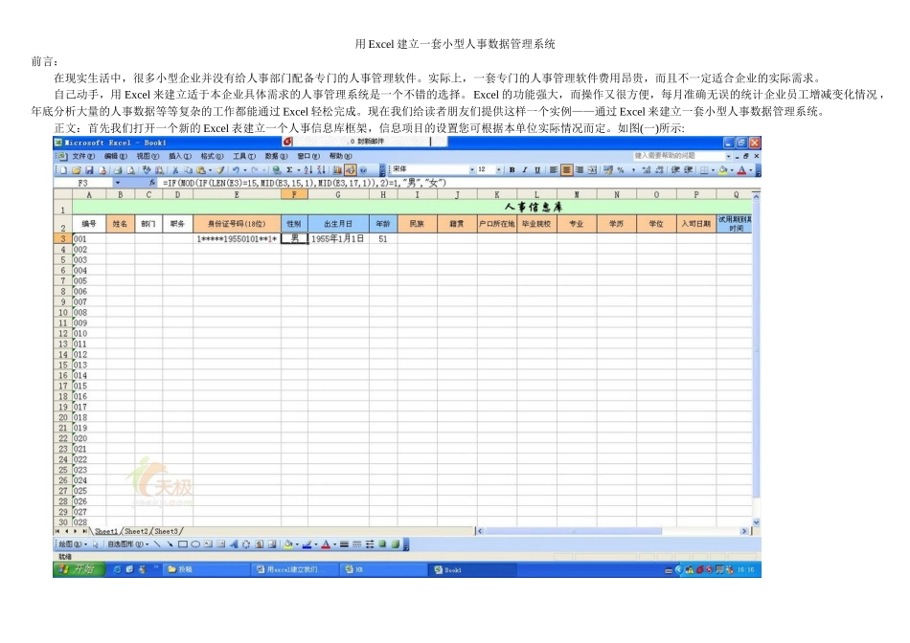Click the Open file folder icon
This screenshot has height=643, width=910.
point(77,170)
